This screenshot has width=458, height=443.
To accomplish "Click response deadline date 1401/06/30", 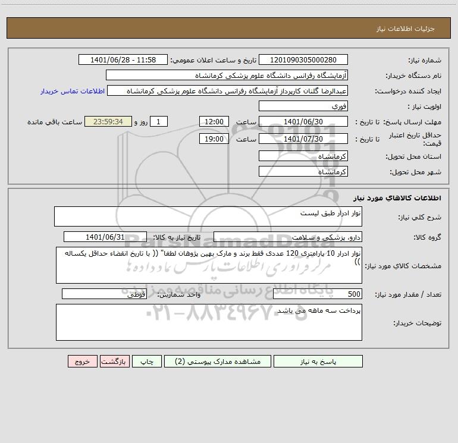I will (x=303, y=121).
